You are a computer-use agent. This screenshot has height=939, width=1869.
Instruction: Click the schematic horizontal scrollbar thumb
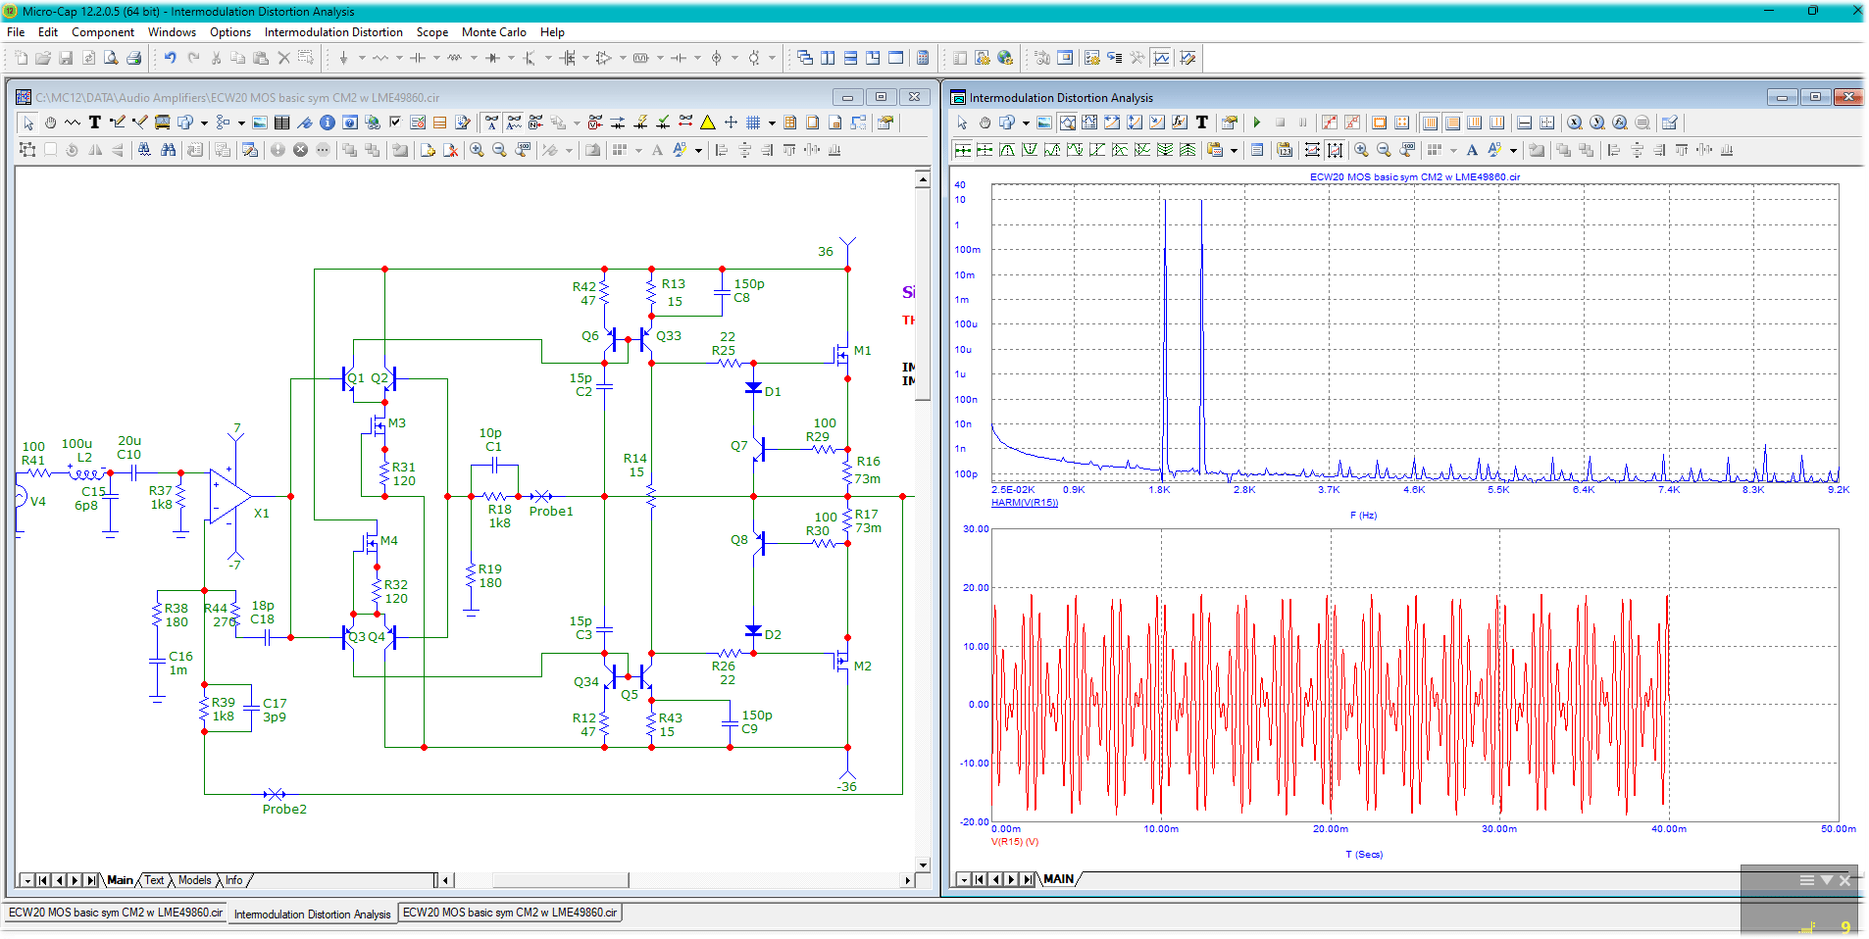(x=560, y=880)
